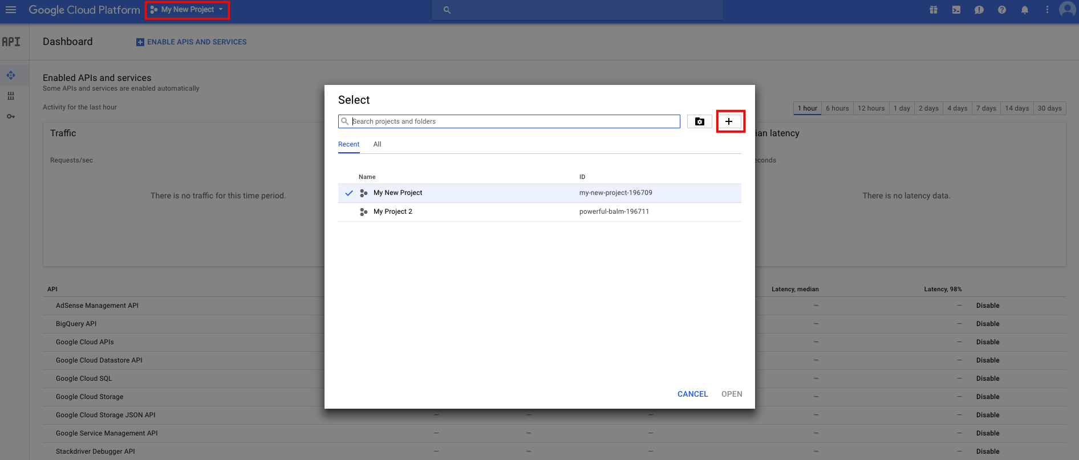
Task: Select the 7 days time range
Action: coord(986,108)
